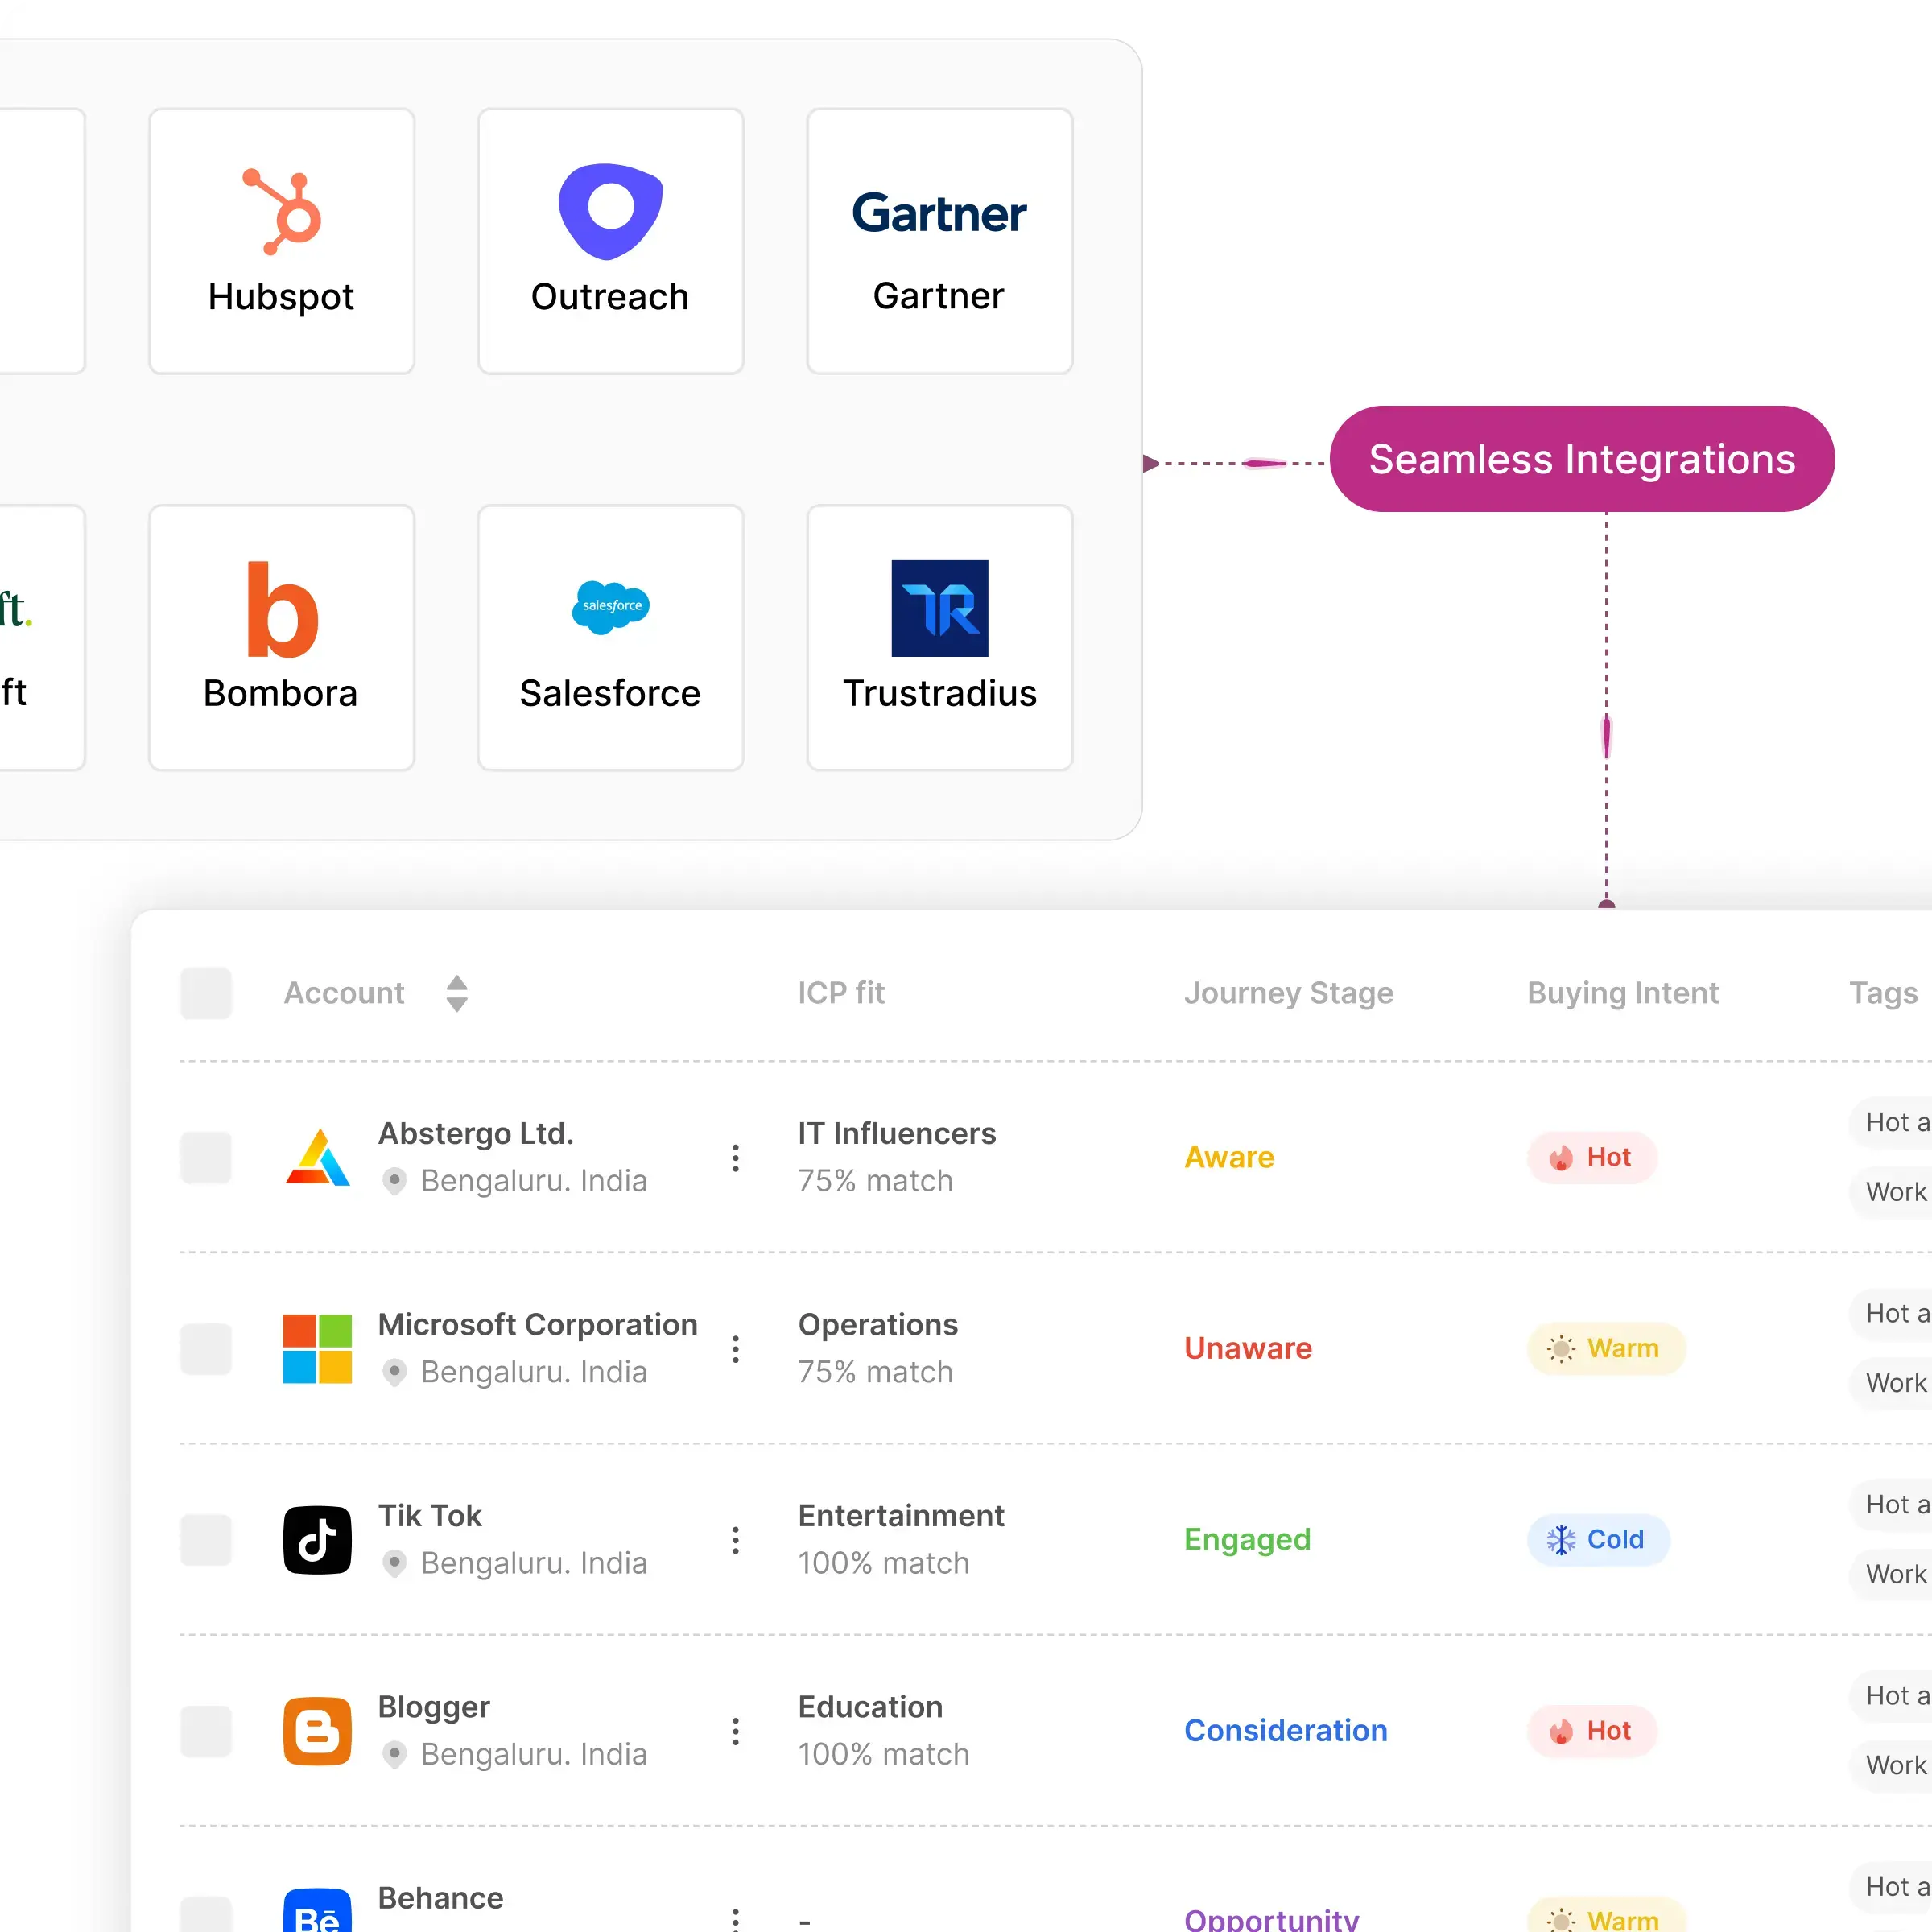Viewport: 1932px width, 1932px height.
Task: Click the Consideration journey stage link
Action: coord(1286,1730)
